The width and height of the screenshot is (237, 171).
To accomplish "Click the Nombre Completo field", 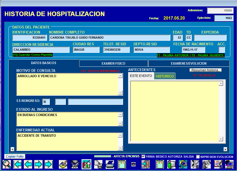I will tap(110, 38).
